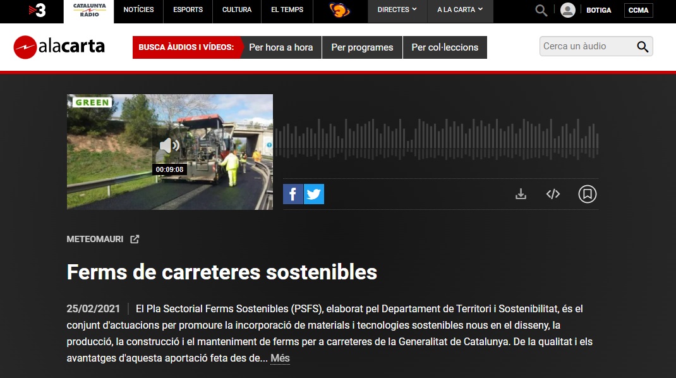Screen dimensions: 676x378
Task: Click the title Ferms de carreteres sostenibles
Action: (222, 272)
